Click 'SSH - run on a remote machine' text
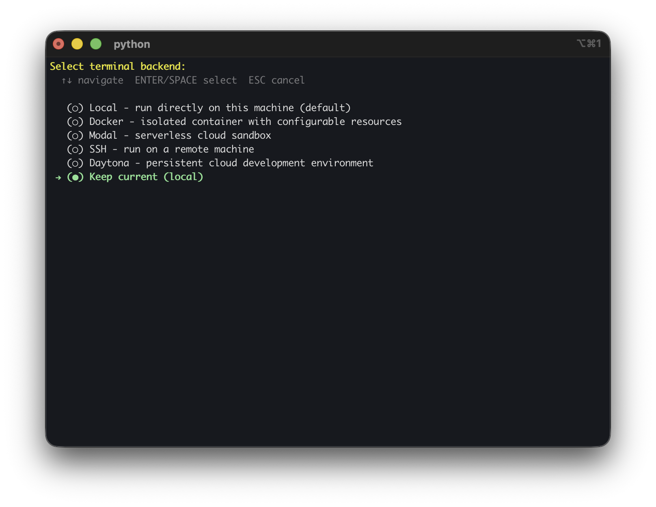The width and height of the screenshot is (656, 507). coord(172,149)
